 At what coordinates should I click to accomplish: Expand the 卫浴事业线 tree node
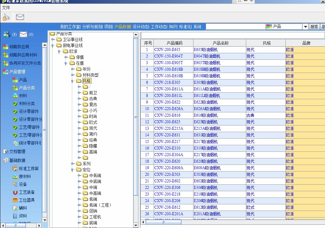pyautogui.click(x=53, y=40)
